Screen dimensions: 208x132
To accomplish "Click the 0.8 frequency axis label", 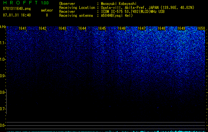I will pos(3,92).
